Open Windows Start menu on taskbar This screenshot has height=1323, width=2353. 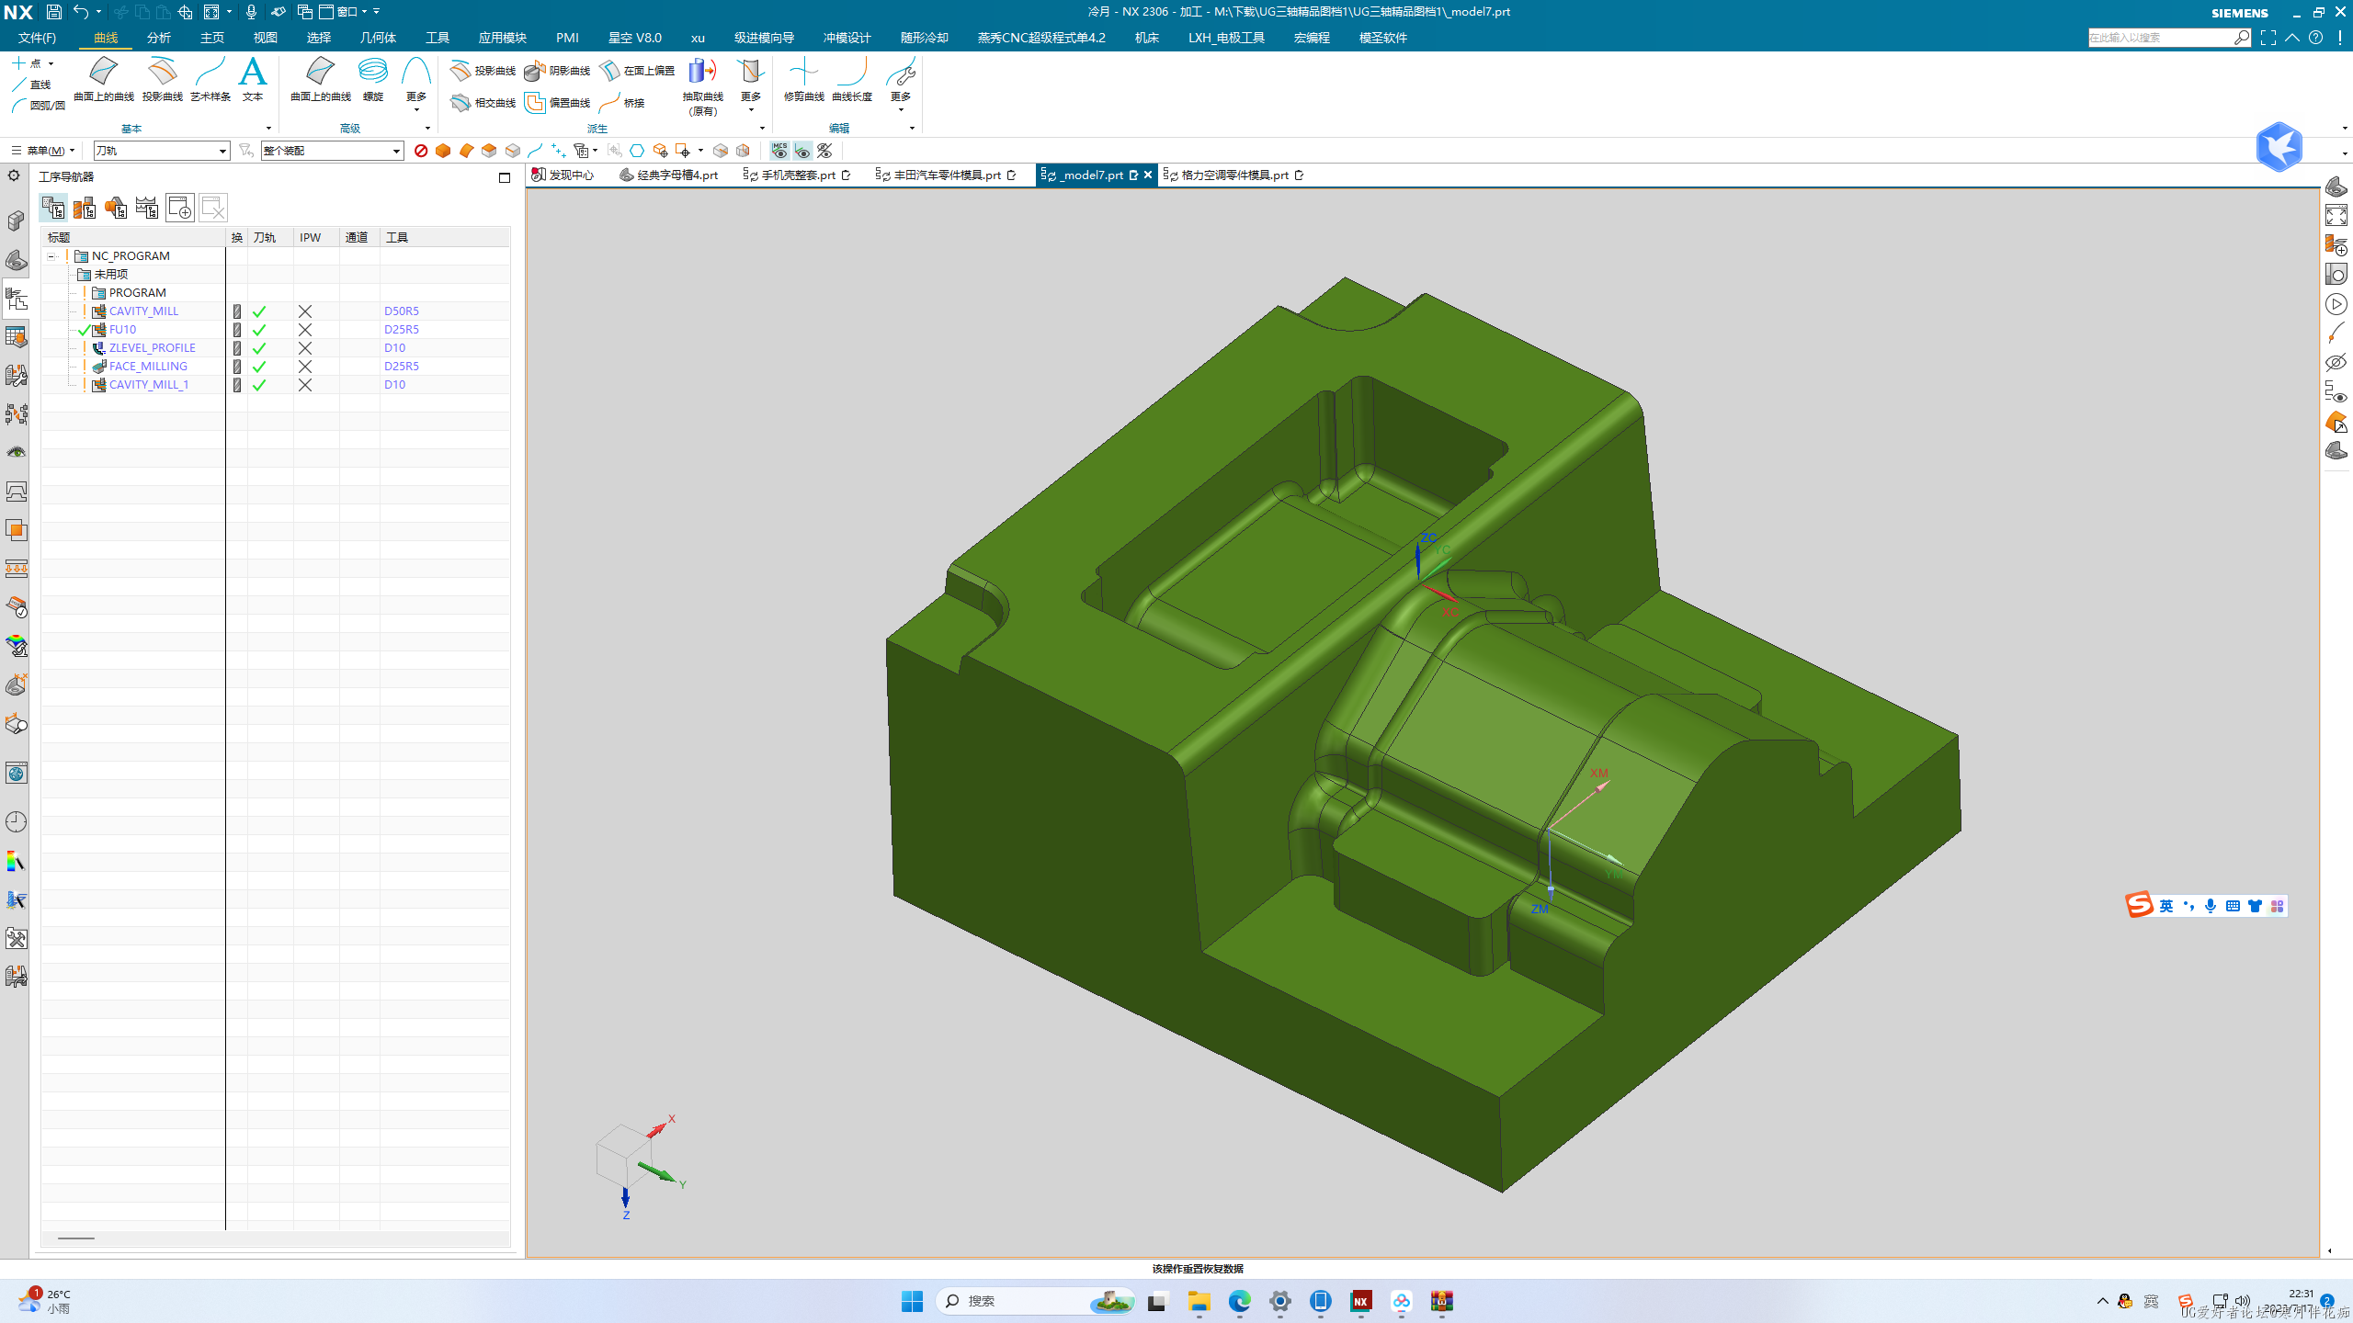[912, 1301]
